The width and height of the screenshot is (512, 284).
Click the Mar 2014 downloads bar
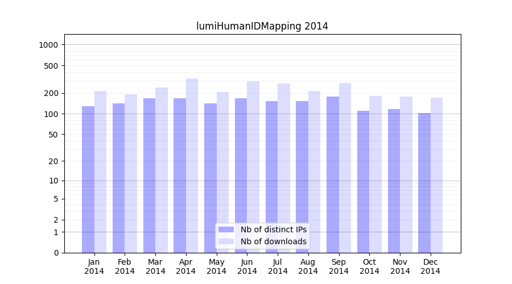point(162,170)
